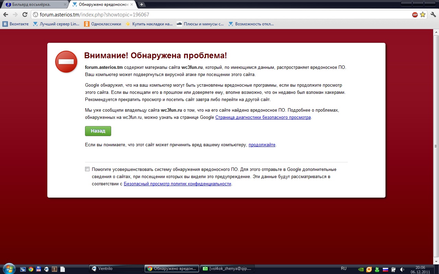Image resolution: width=439 pixels, height=274 pixels.
Task: Open the Вконтакте bookmark
Action: pos(16,24)
